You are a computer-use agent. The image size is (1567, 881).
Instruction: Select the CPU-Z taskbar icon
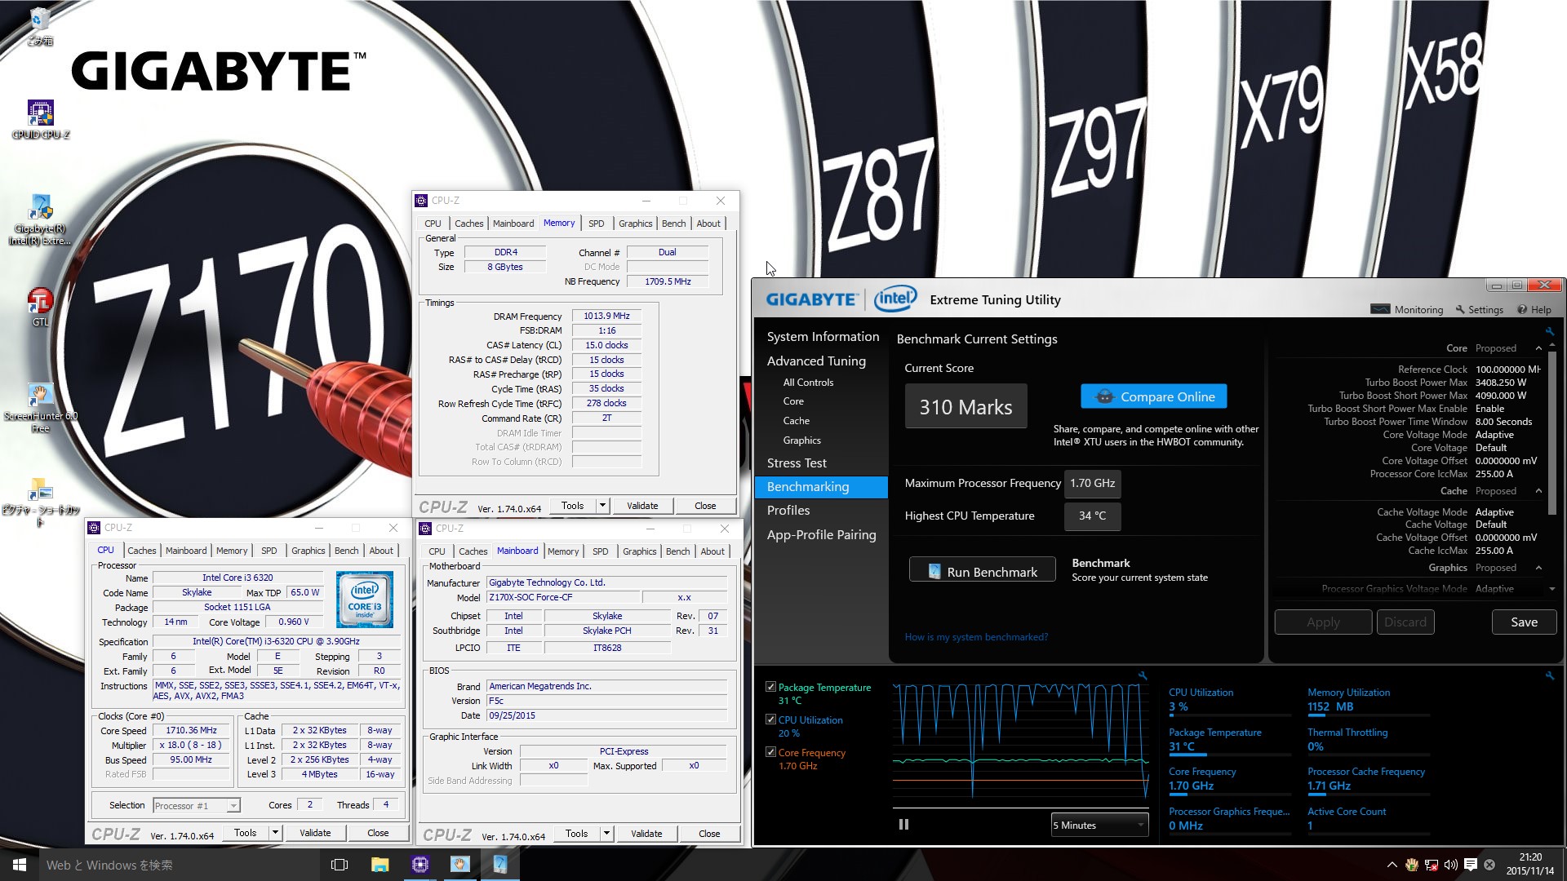420,865
